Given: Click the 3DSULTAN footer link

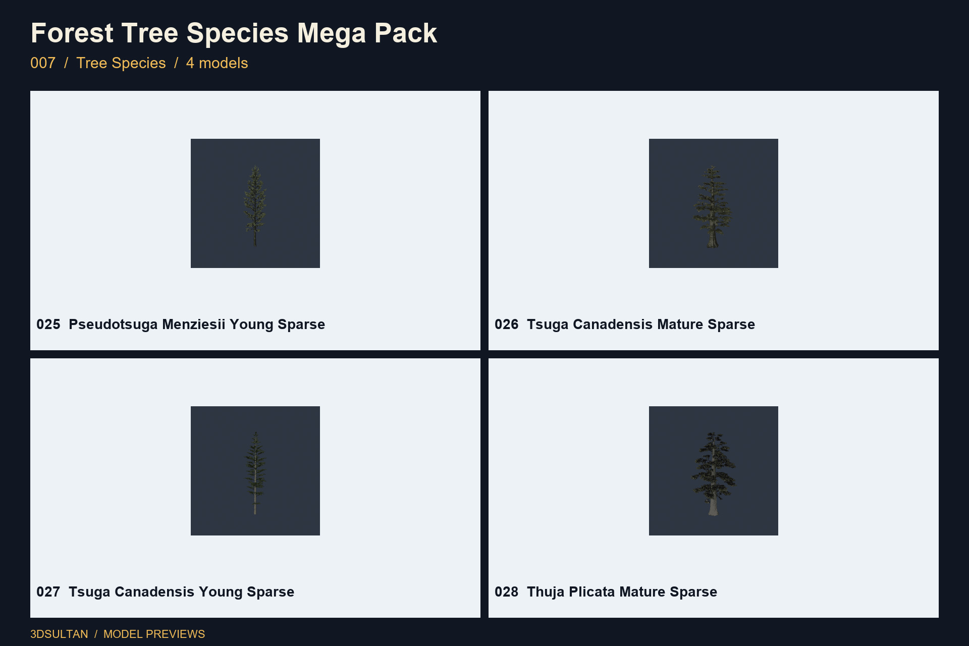Looking at the screenshot, I should point(59,634).
